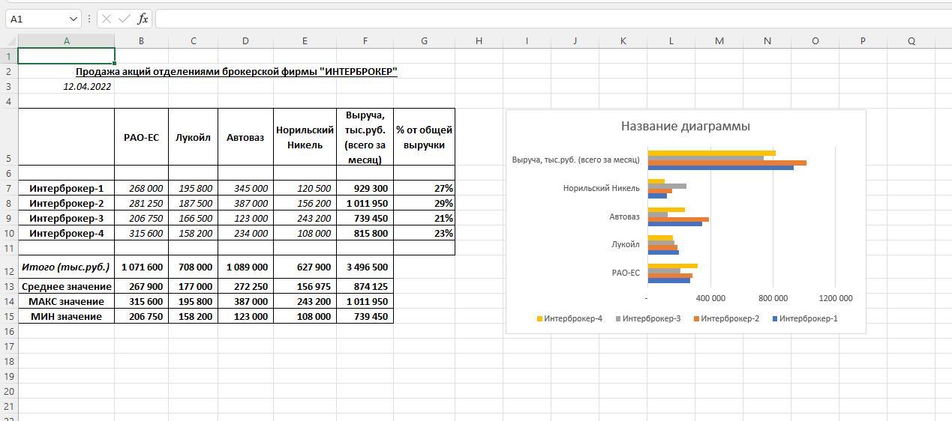Select cell with italic value 345 000
The image size is (952, 421).
point(245,188)
